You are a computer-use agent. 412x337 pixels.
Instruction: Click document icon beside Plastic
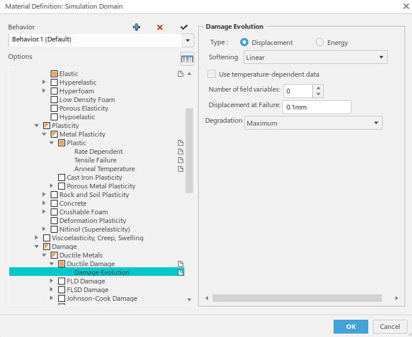180,143
